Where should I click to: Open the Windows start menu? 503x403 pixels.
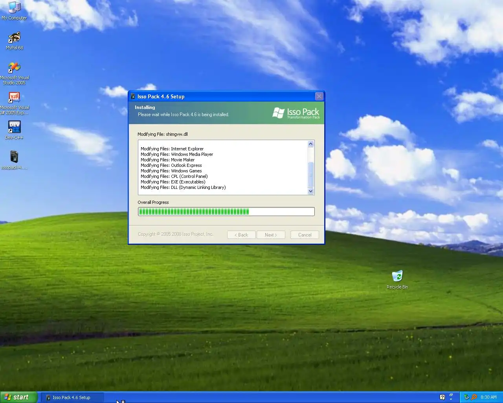tap(19, 397)
